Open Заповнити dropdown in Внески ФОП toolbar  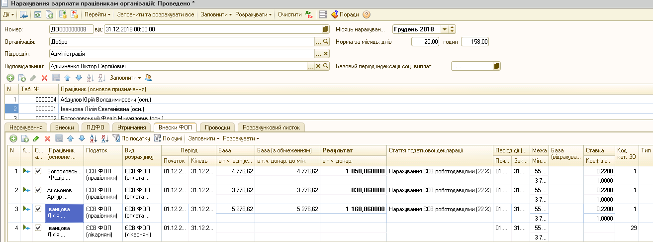click(204, 138)
